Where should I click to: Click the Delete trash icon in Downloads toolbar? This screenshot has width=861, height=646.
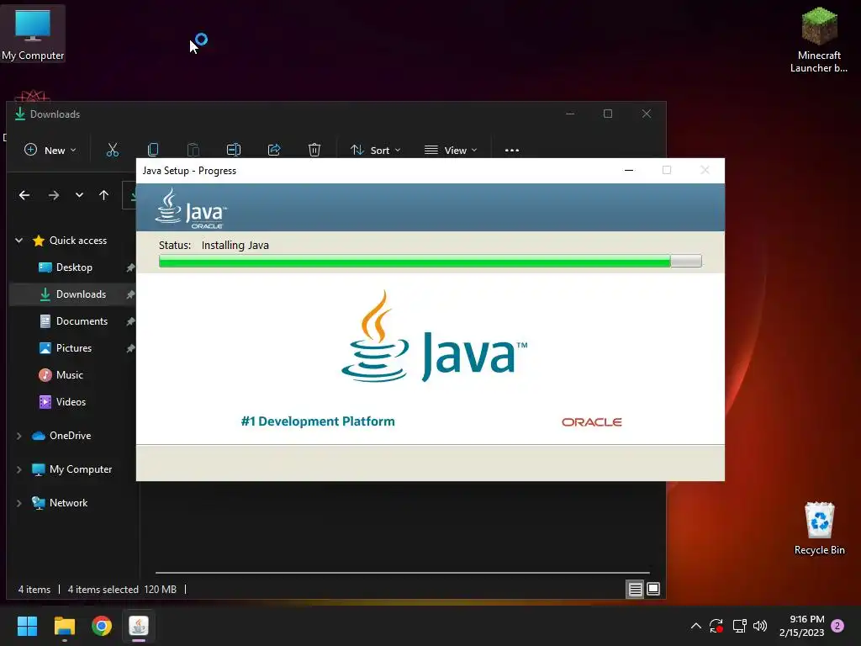314,150
